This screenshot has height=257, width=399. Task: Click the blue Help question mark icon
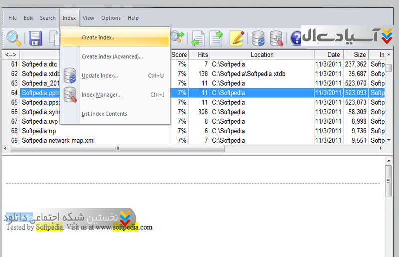[296, 38]
